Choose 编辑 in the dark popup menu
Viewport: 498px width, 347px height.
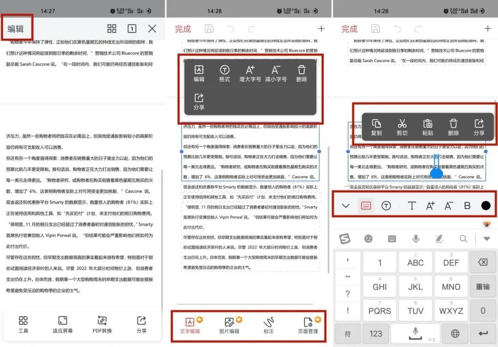(x=199, y=73)
